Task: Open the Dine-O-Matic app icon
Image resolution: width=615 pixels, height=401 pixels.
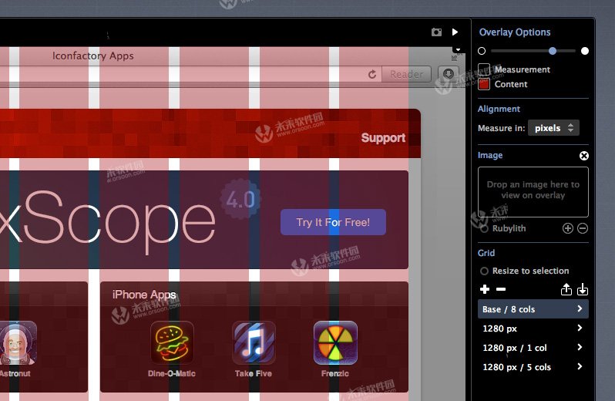Action: pos(172,342)
